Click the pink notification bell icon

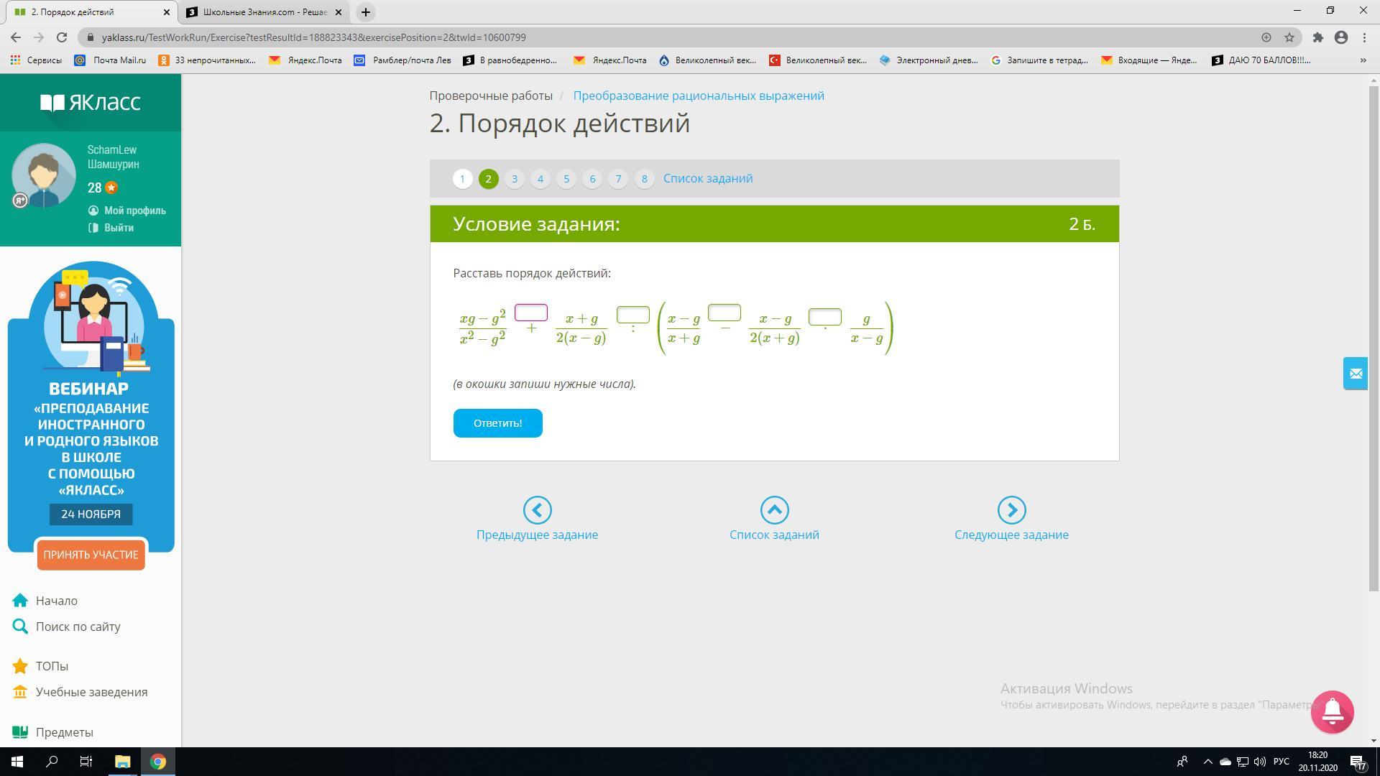click(x=1332, y=711)
